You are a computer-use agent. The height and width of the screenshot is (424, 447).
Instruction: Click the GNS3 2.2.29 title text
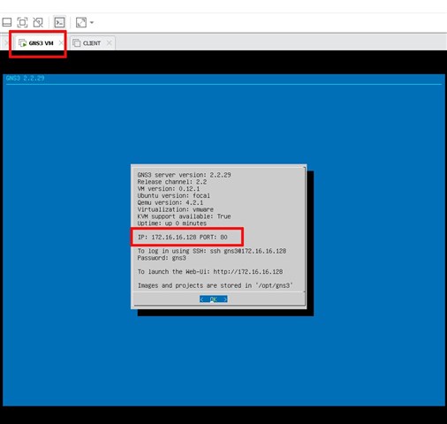[26, 78]
